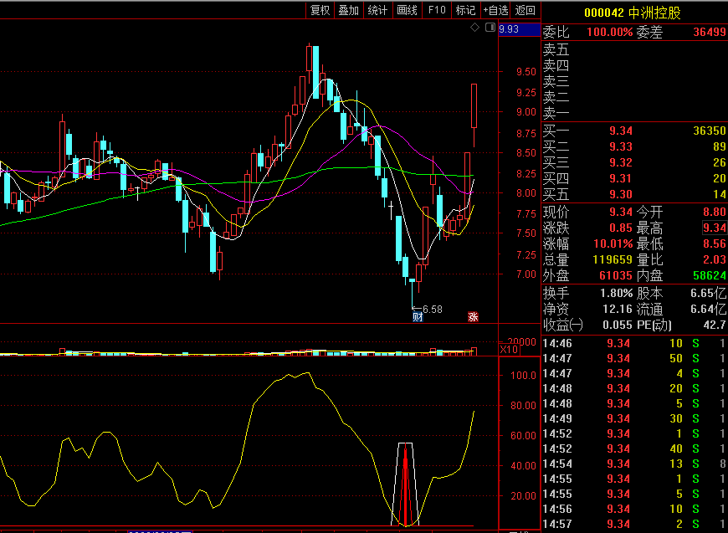The width and height of the screenshot is (728, 533).
Task: Click the X10 volume scale label
Action: [509, 350]
